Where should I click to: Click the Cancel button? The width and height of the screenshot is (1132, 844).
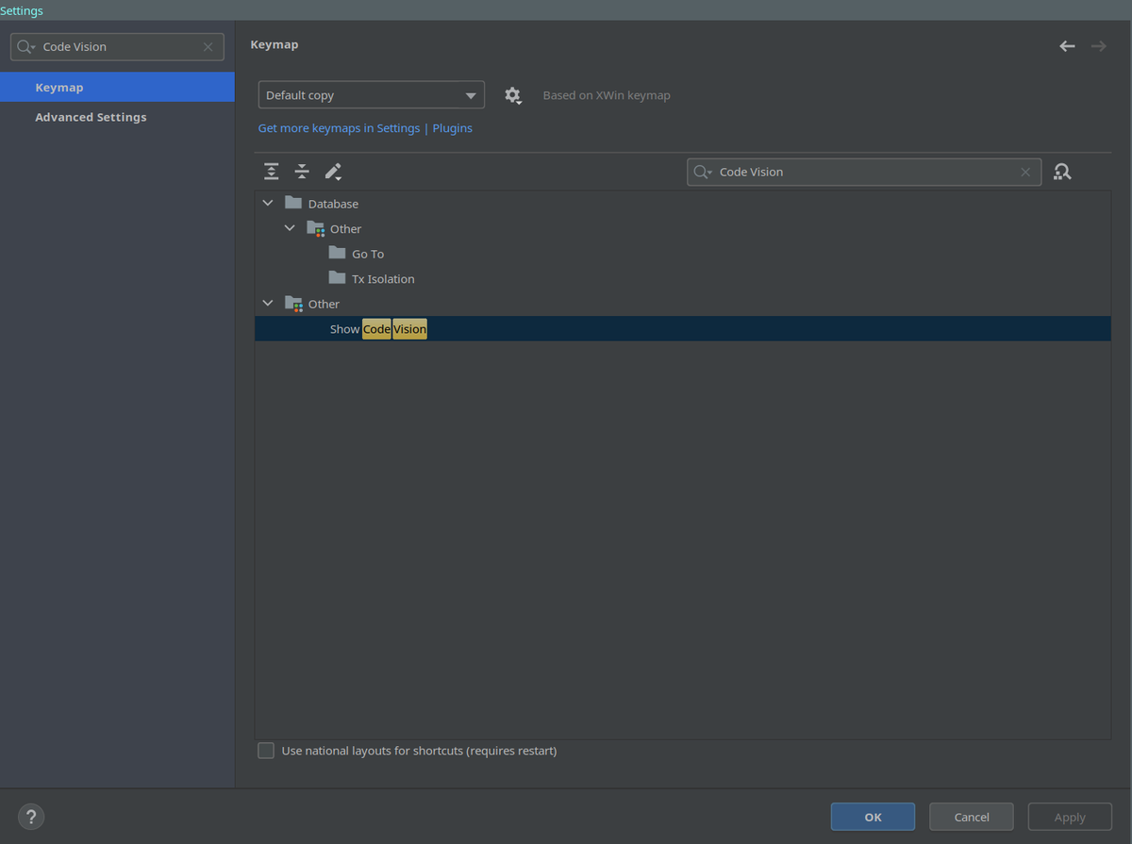(972, 817)
